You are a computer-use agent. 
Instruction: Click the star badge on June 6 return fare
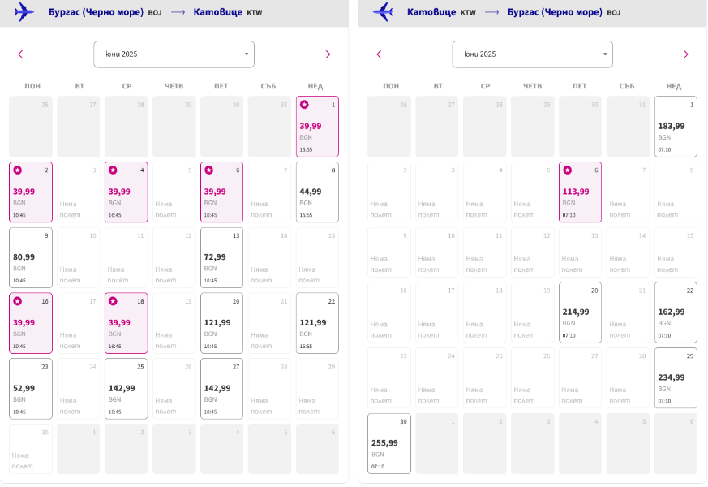pyautogui.click(x=568, y=170)
